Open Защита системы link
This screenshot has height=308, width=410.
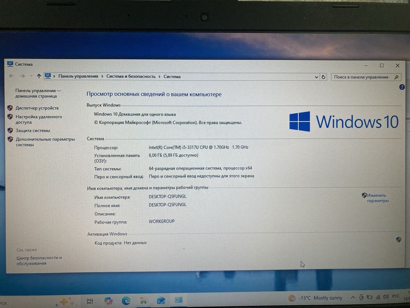click(33, 130)
